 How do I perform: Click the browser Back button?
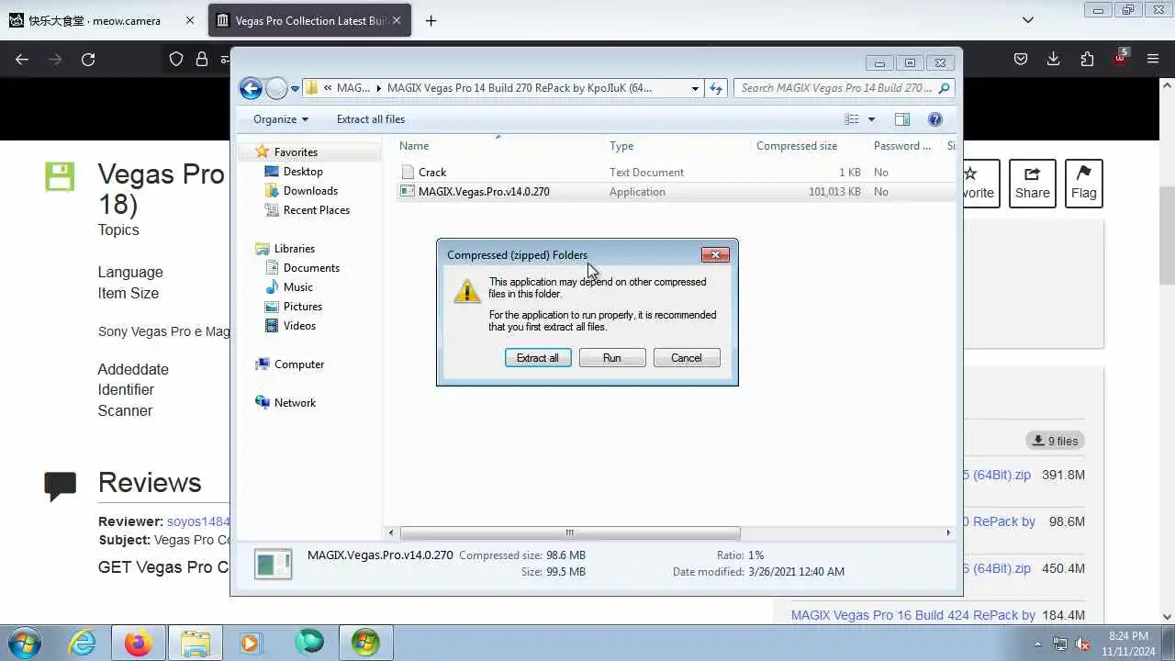(22, 59)
